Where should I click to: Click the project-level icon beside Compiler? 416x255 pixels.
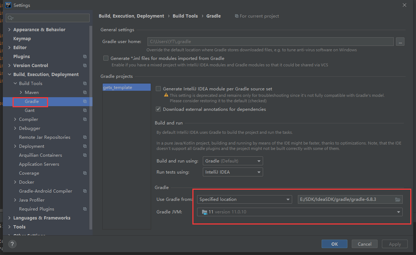point(85,119)
